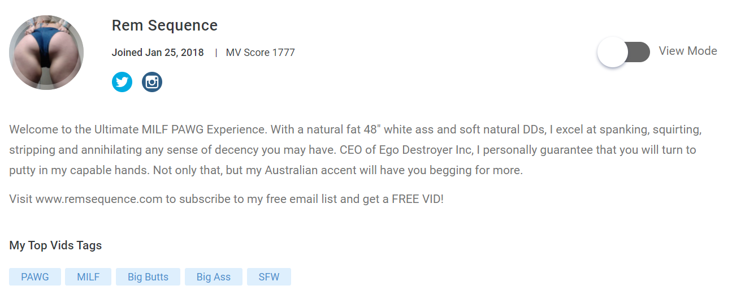This screenshot has height=307, width=732.
Task: Select the PAWG tag chip
Action: 35,277
